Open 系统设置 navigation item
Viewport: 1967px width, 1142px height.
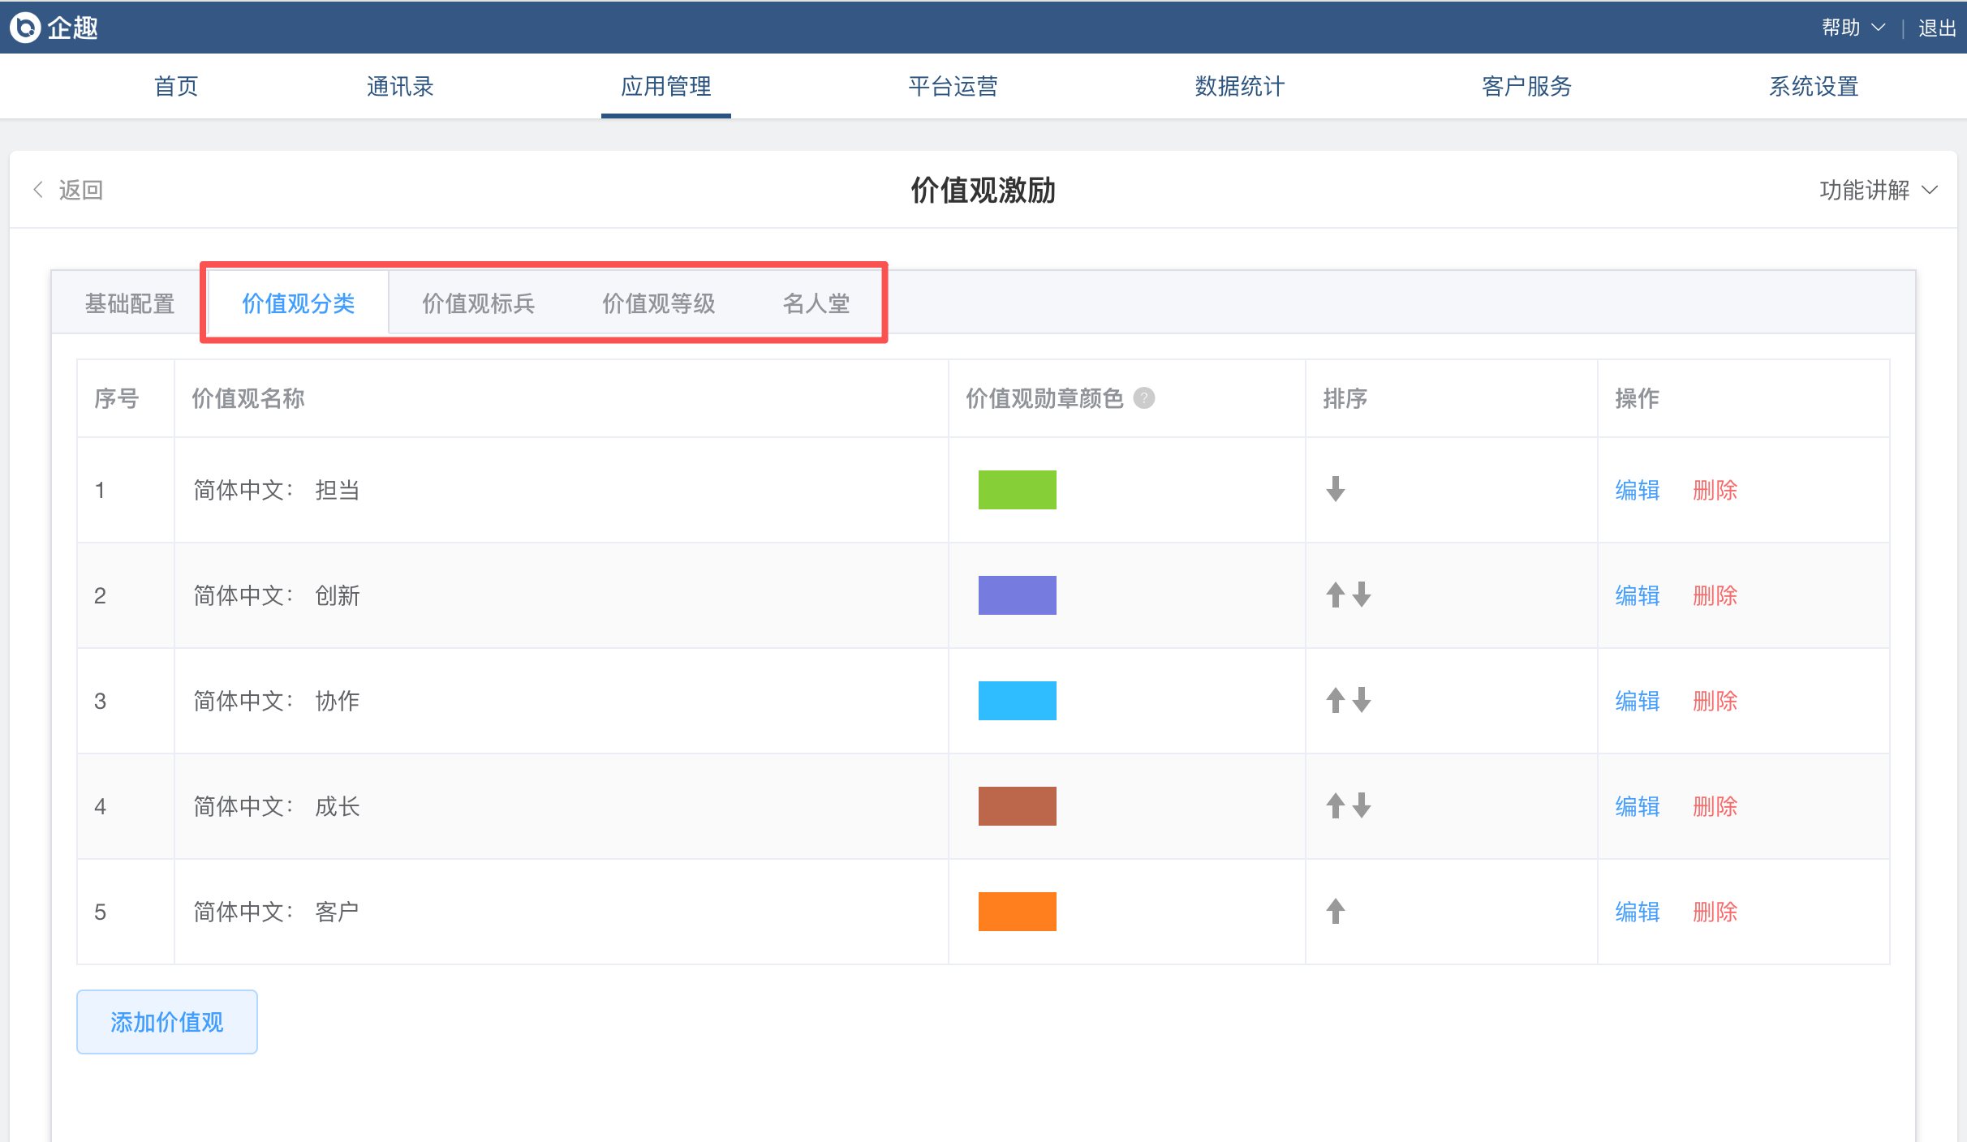pos(1814,86)
